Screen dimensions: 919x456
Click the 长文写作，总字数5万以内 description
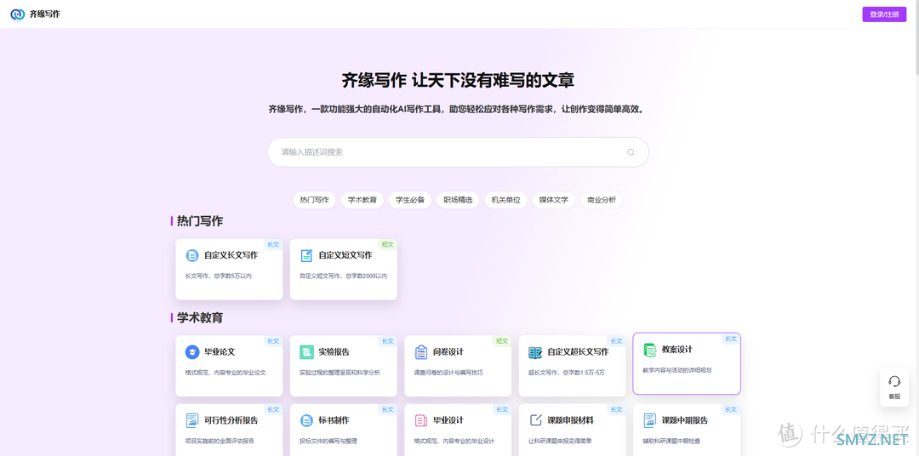point(219,276)
